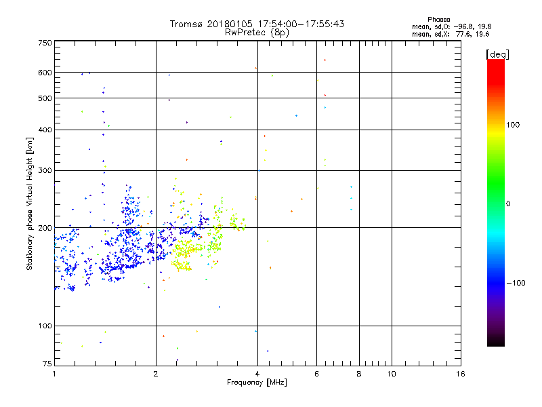Click the '2' x-axis tick label
The height and width of the screenshot is (407, 542).
tap(156, 374)
